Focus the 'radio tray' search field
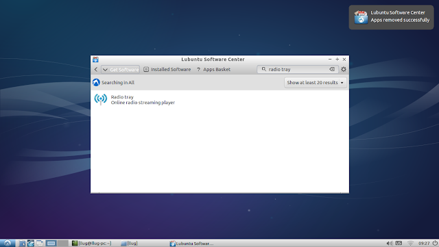The width and height of the screenshot is (439, 247). pos(298,69)
